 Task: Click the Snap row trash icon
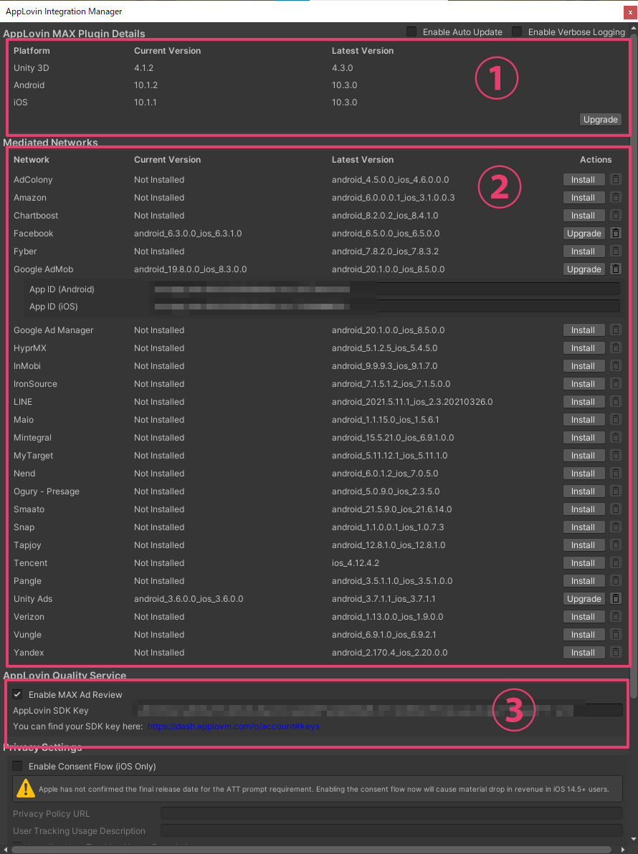pos(615,527)
